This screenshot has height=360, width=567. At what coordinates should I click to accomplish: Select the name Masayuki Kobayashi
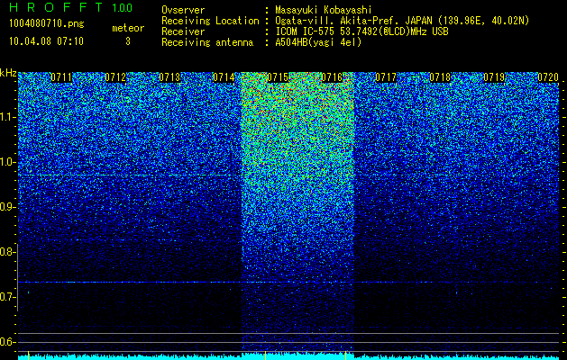click(324, 10)
